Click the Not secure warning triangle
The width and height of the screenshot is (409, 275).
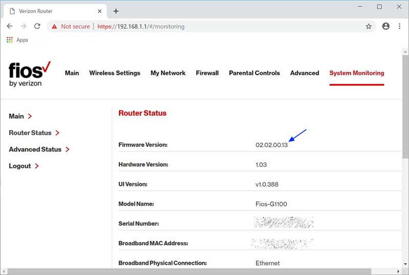pos(54,27)
